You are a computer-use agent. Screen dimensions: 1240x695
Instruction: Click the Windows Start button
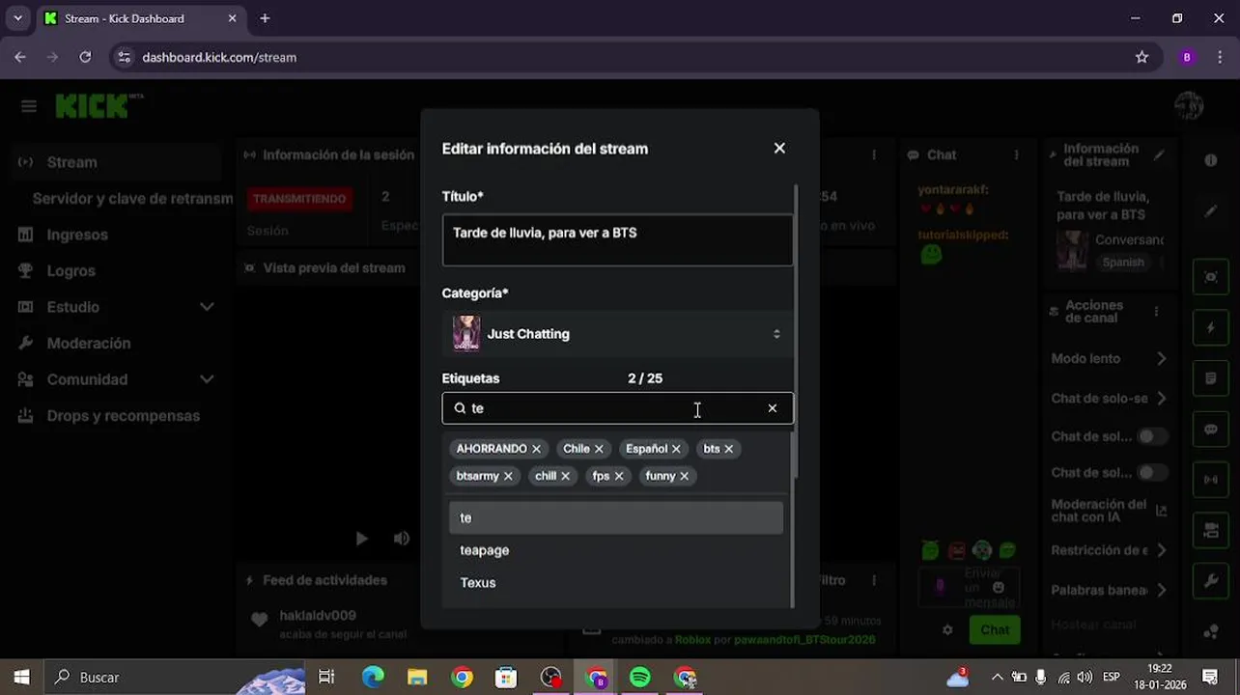click(21, 678)
